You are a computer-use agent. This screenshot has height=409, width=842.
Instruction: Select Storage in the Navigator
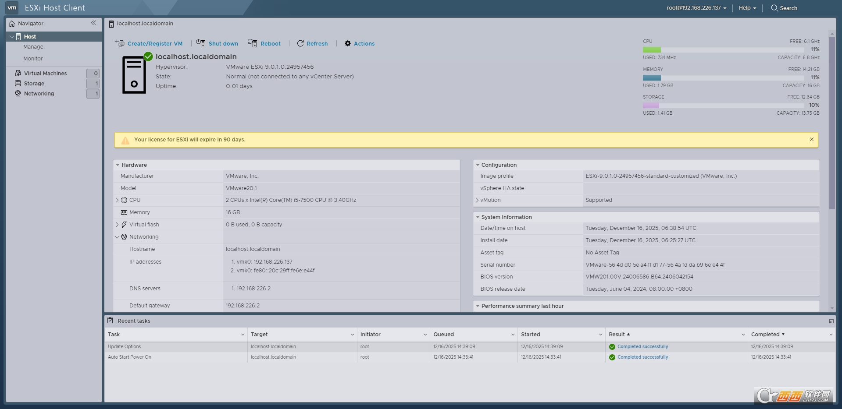[34, 84]
